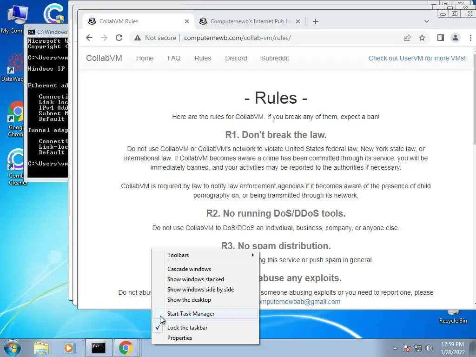The height and width of the screenshot is (357, 476).
Task: Click the Chrome taskbar icon
Action: point(126,348)
